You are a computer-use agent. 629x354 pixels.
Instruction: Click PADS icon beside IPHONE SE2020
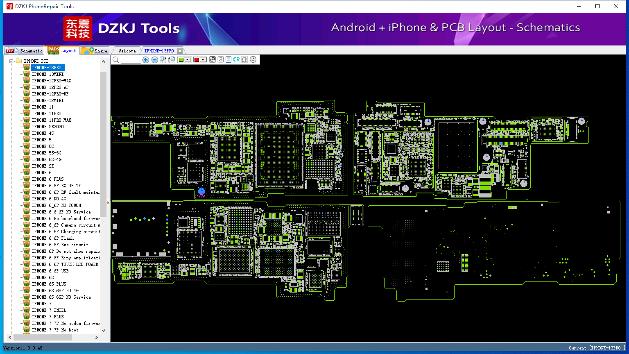tap(27, 126)
